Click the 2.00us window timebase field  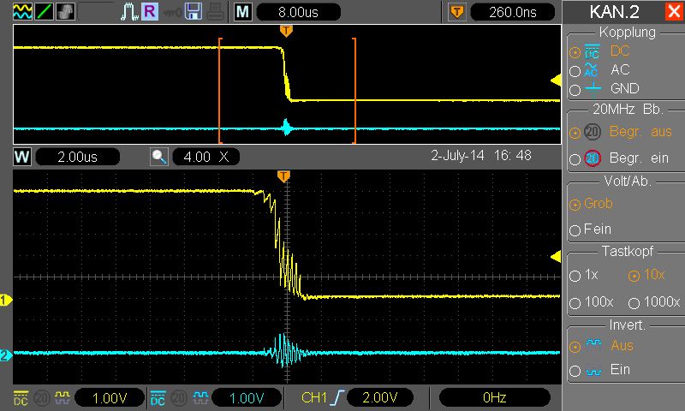point(77,157)
